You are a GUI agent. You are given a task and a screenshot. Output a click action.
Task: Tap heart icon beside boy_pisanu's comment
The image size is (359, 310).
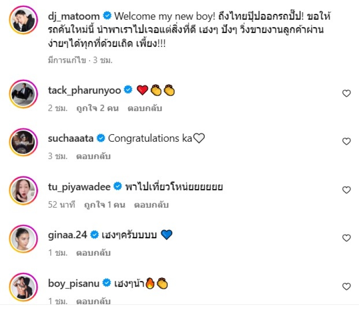click(x=346, y=287)
